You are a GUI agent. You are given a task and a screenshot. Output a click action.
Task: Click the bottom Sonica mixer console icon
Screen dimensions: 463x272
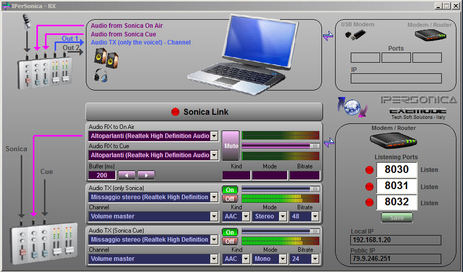pyautogui.click(x=44, y=244)
